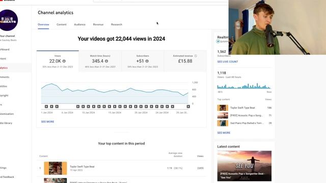Click the See You latest content thumbnail
The height and width of the screenshot is (183, 326).
(x=244, y=166)
